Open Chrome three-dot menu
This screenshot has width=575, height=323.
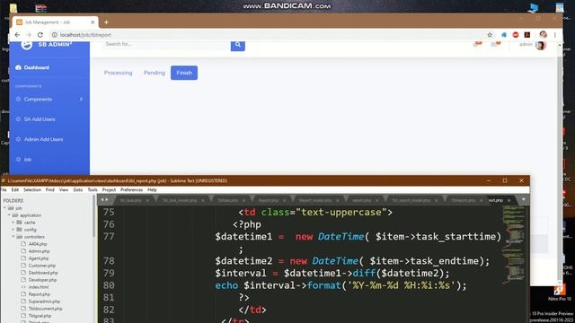(x=555, y=35)
